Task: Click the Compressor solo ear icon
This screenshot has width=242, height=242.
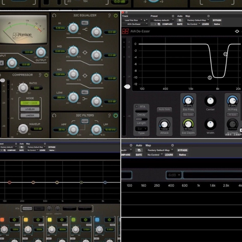Action: [40, 75]
